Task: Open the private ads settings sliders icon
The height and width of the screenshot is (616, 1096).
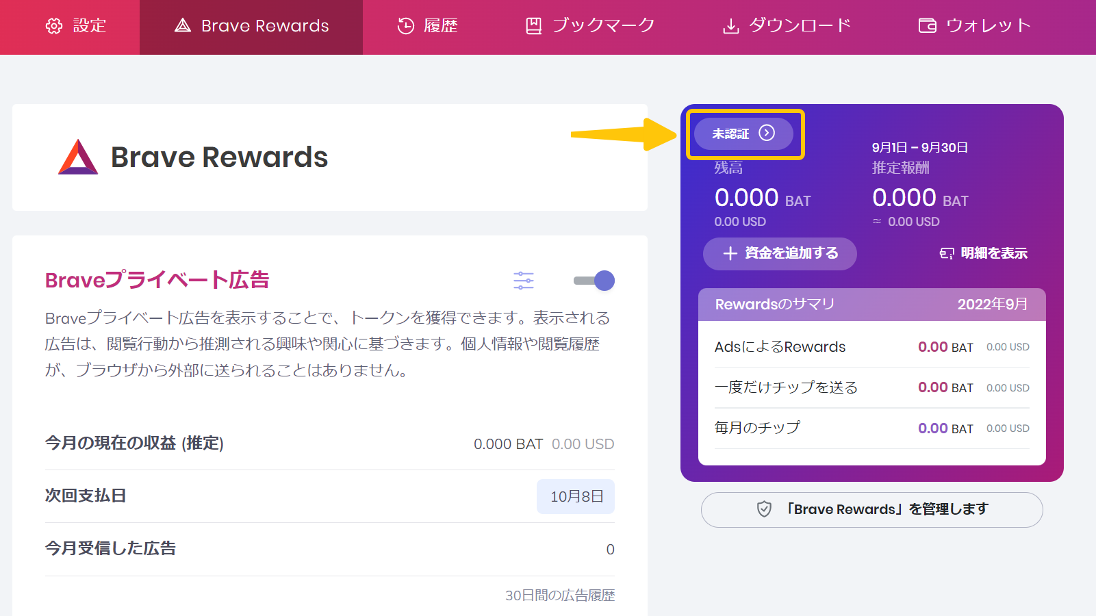Action: (x=524, y=281)
